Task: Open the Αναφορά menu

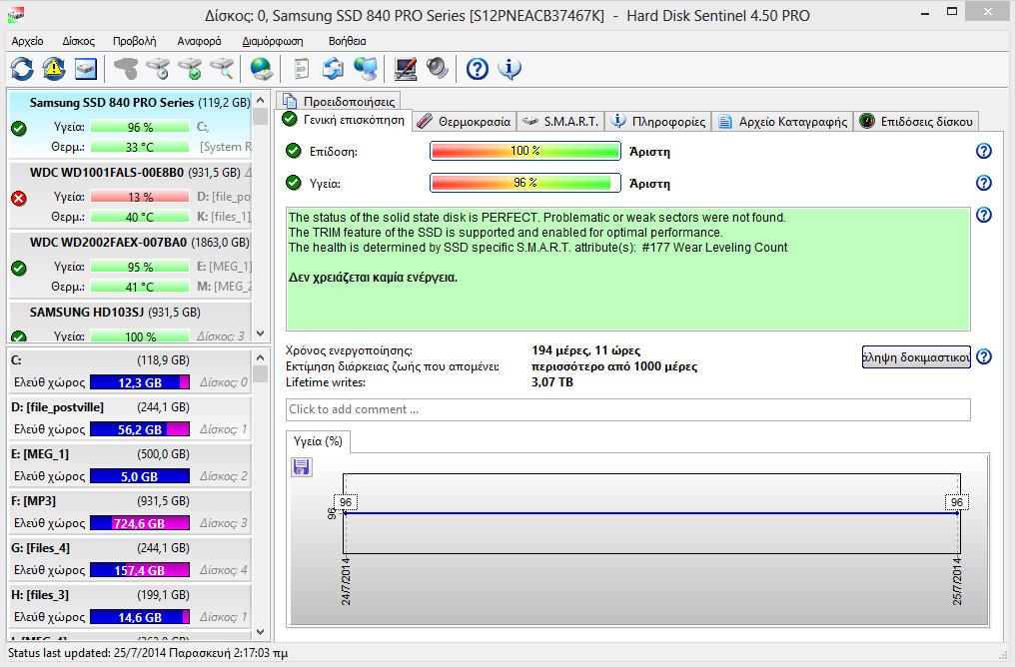Action: click(x=200, y=41)
